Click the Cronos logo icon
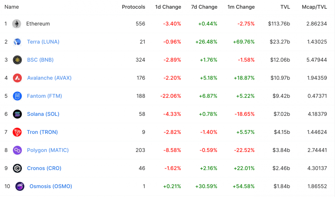 (x=17, y=168)
